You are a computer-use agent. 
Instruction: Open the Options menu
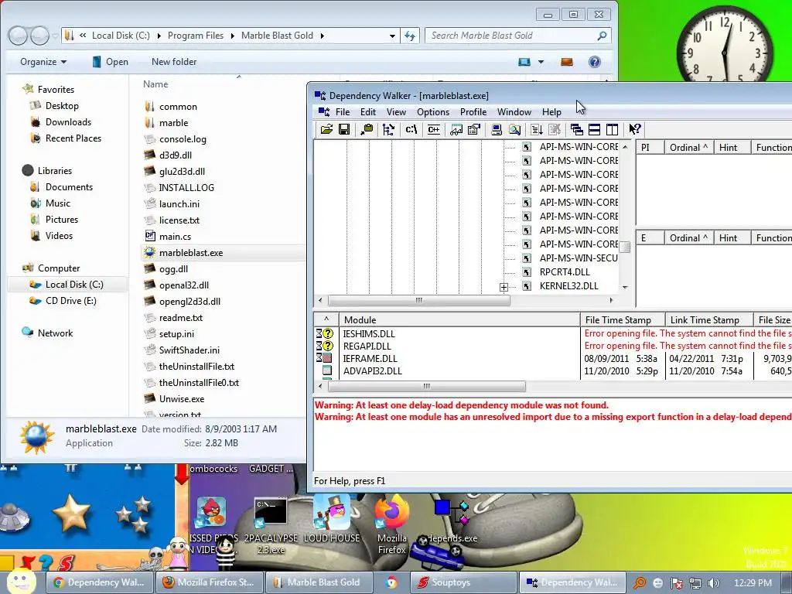point(433,112)
